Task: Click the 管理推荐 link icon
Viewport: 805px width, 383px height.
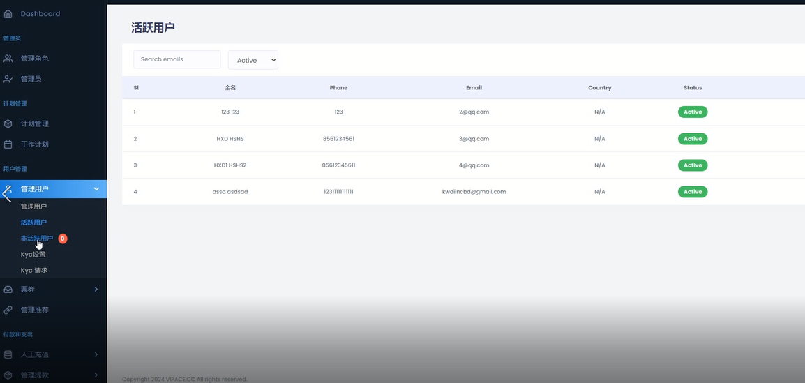Action: 8,310
